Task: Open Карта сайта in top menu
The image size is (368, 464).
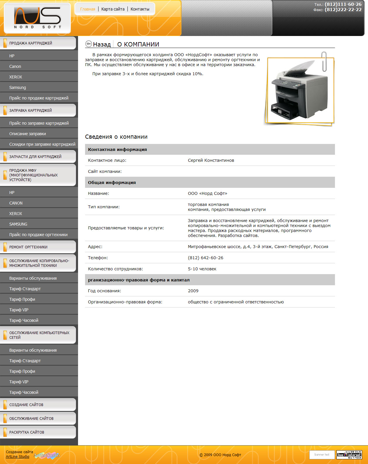Action: coord(113,9)
